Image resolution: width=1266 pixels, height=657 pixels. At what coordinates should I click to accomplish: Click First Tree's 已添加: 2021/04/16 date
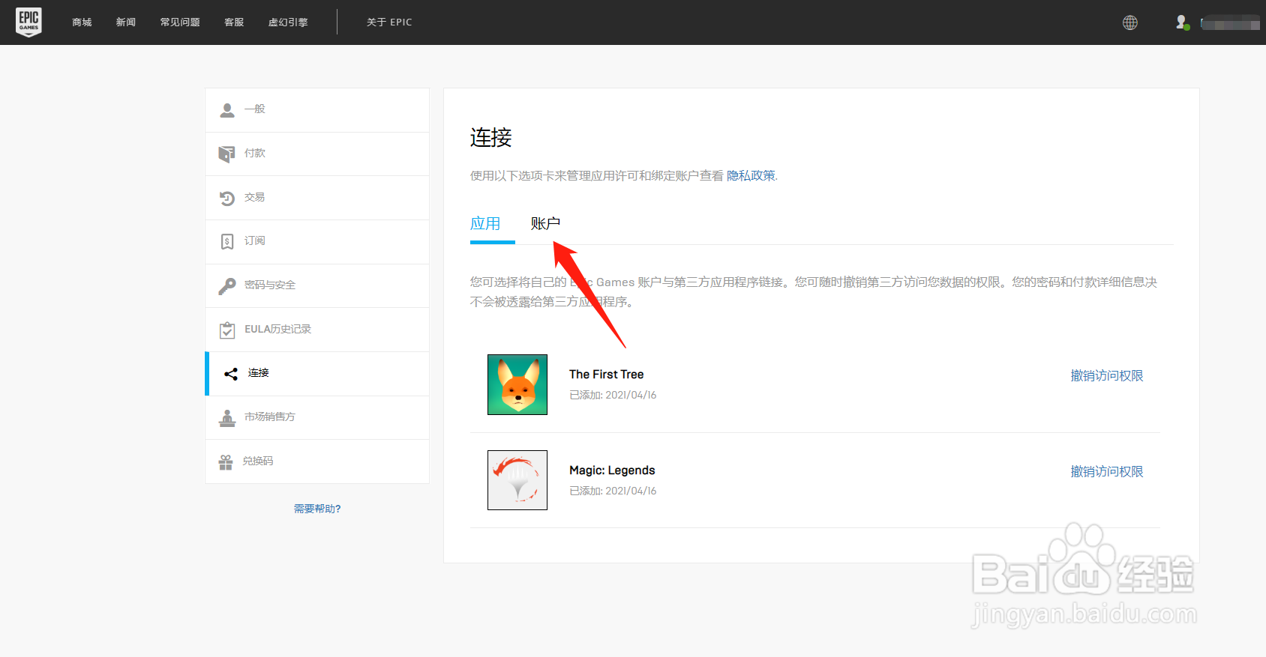pyautogui.click(x=613, y=395)
